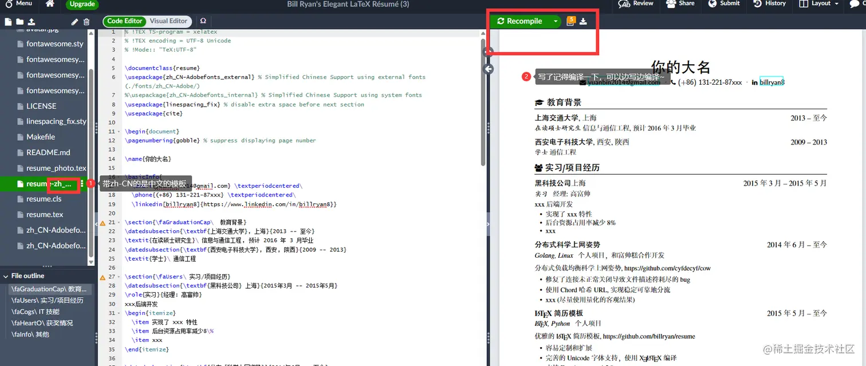Click the file icon next to LICENSE

coord(21,106)
